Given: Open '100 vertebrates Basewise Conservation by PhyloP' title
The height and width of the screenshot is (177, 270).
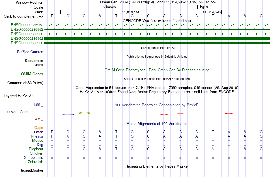Looking at the screenshot, I should tap(157, 105).
